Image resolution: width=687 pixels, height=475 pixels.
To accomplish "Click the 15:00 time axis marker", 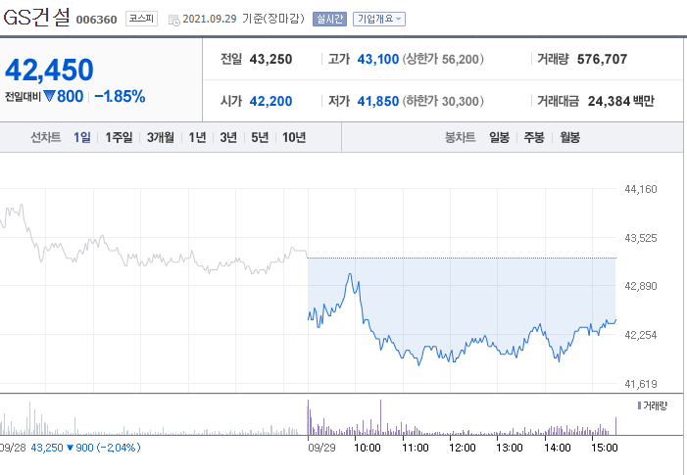I will tap(605, 448).
